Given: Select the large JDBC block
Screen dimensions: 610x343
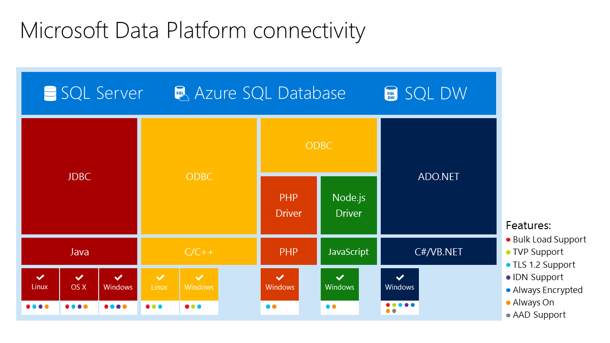Looking at the screenshot, I should pyautogui.click(x=79, y=176).
